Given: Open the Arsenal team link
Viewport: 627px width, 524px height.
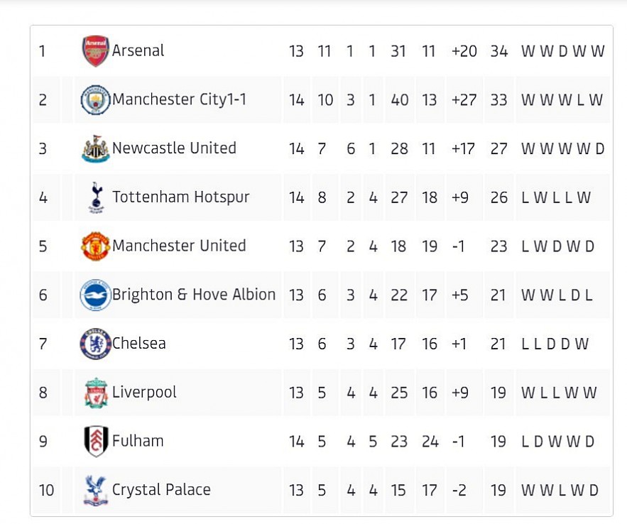Looking at the screenshot, I should point(138,51).
